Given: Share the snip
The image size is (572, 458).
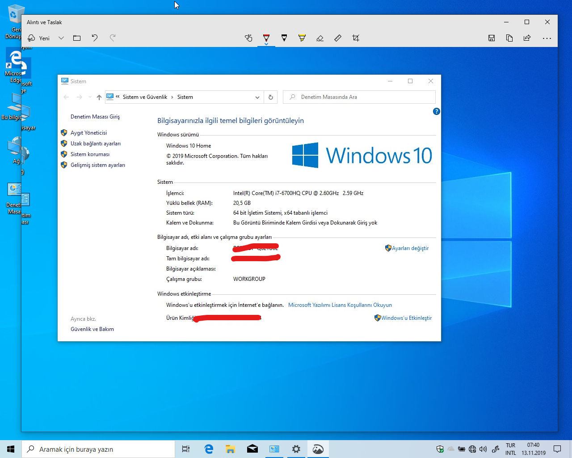Looking at the screenshot, I should point(527,38).
